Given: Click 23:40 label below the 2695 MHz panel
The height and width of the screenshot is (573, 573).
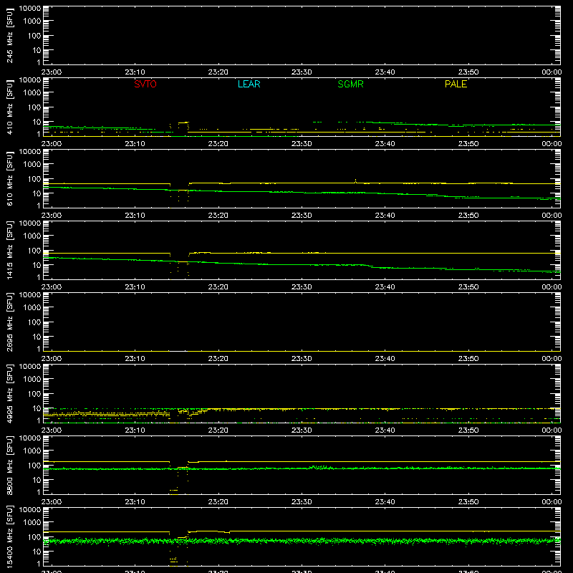Looking at the screenshot, I should [385, 359].
